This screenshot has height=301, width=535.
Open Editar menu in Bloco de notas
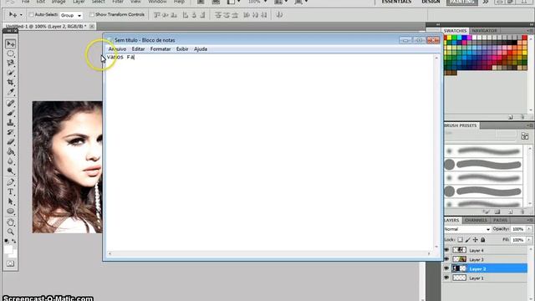(x=138, y=49)
